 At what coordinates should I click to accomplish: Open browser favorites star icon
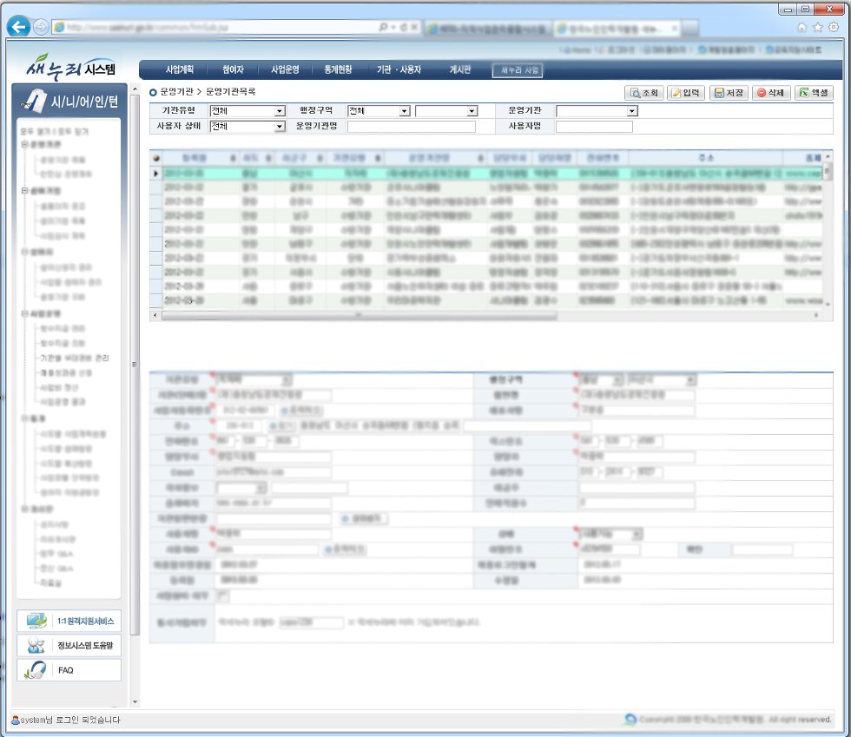pyautogui.click(x=817, y=27)
